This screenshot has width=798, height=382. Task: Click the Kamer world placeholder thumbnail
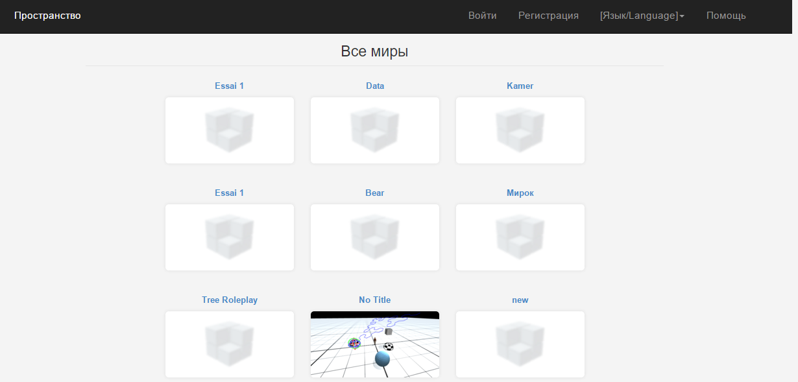tap(520, 130)
